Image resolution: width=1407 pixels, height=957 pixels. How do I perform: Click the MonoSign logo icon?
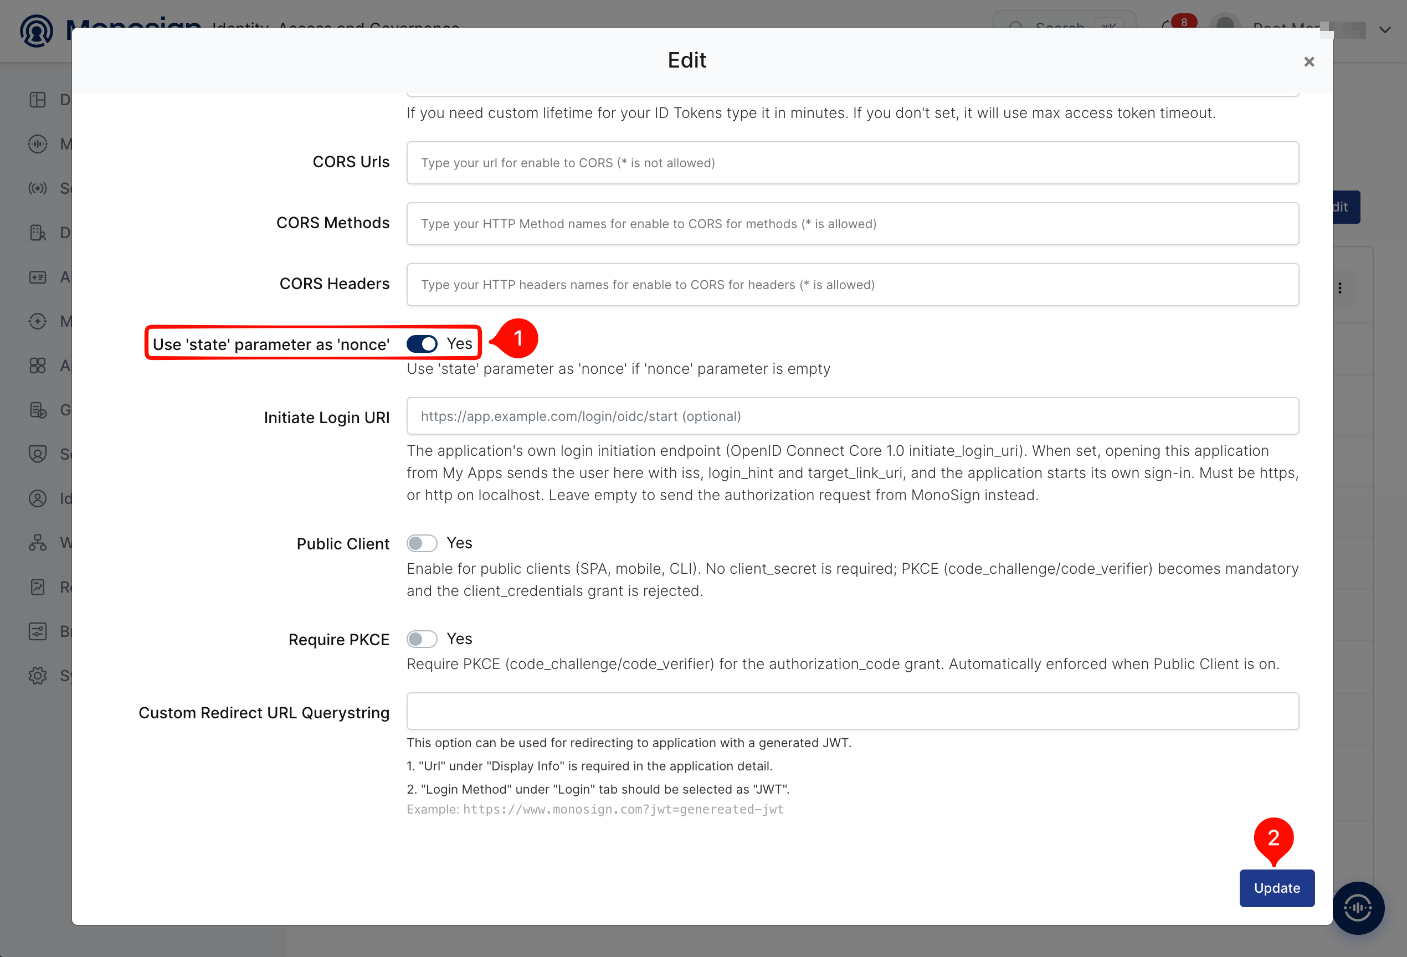(37, 31)
